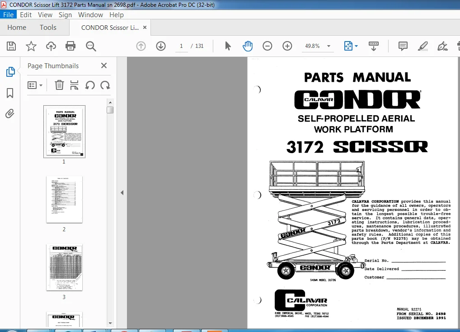Open the Edit menu
460x332 pixels.
click(x=26, y=14)
